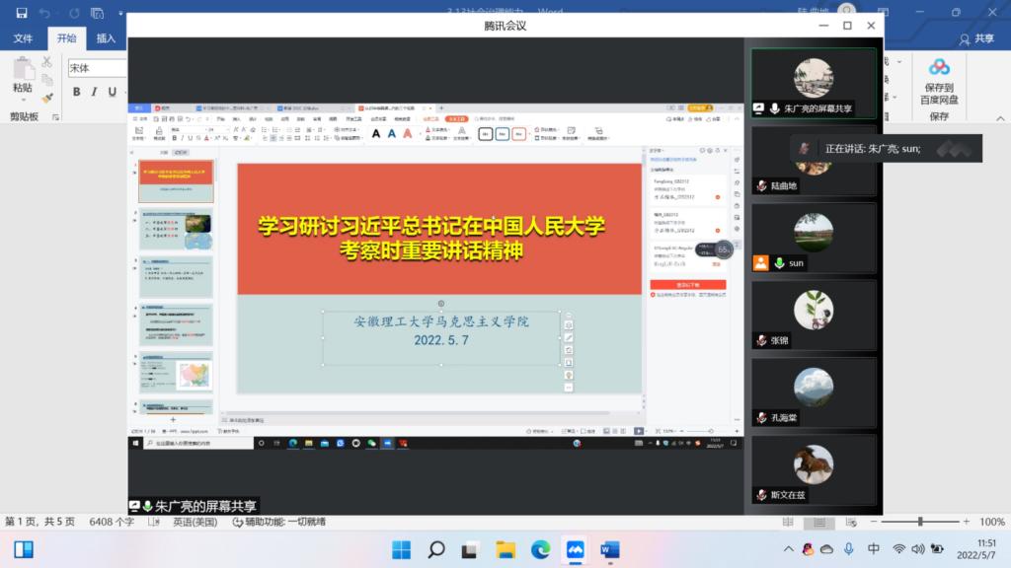Screen dimensions: 1011x568
Task: Click Save to Baidu Netdisk icon
Action: click(938, 68)
